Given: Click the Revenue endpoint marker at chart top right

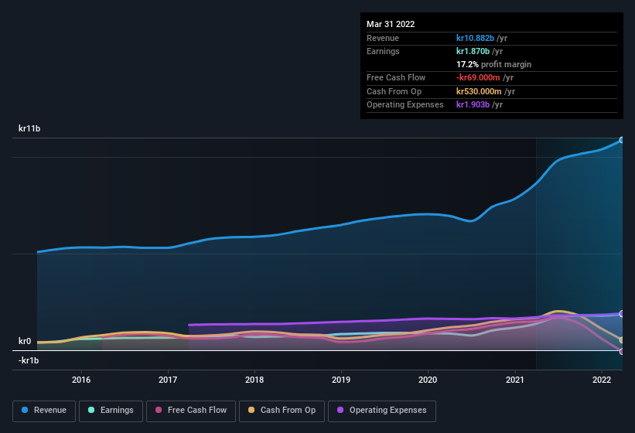Looking at the screenshot, I should [x=622, y=140].
